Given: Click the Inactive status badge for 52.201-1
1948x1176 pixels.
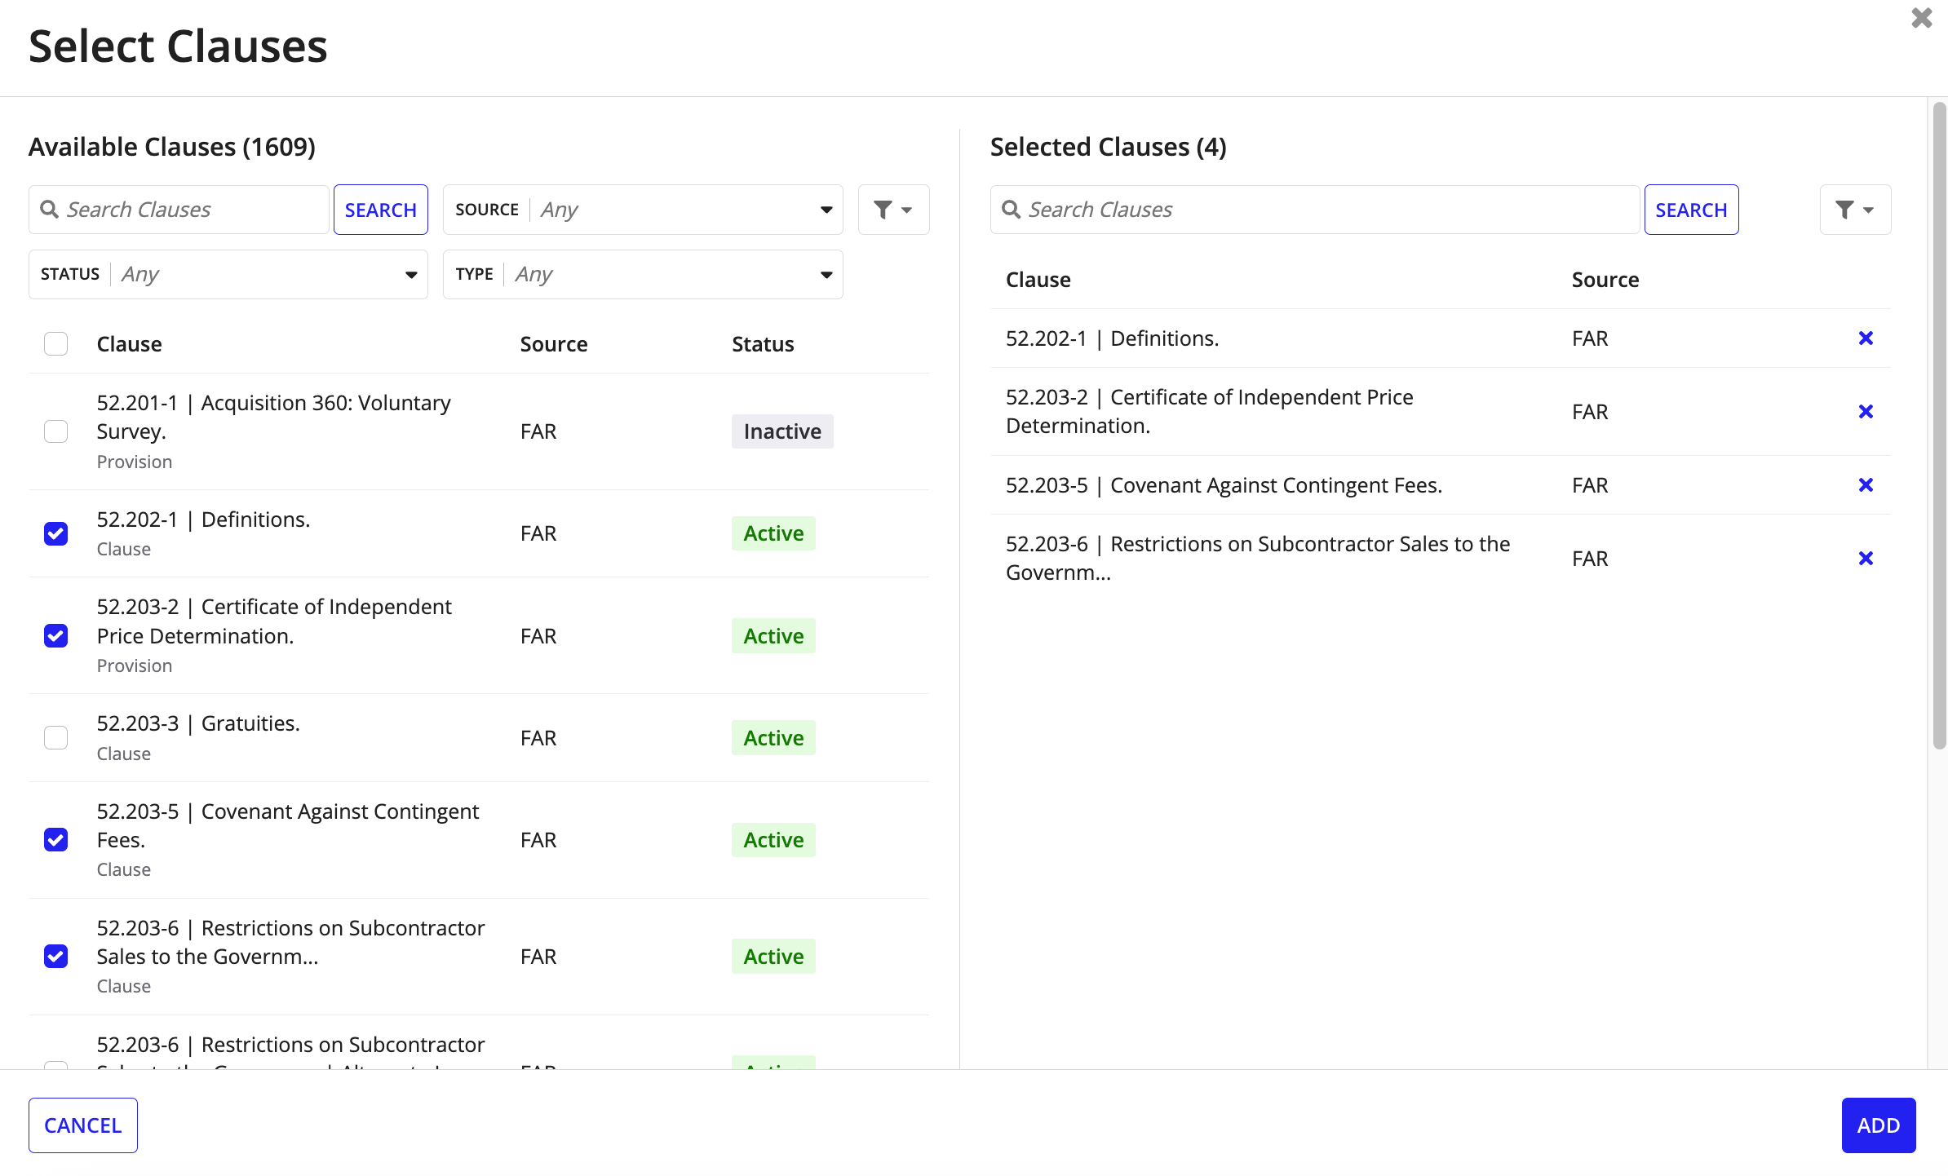Looking at the screenshot, I should pos(782,431).
